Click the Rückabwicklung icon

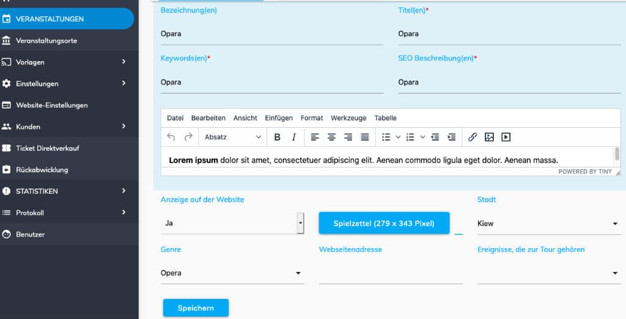pos(6,170)
